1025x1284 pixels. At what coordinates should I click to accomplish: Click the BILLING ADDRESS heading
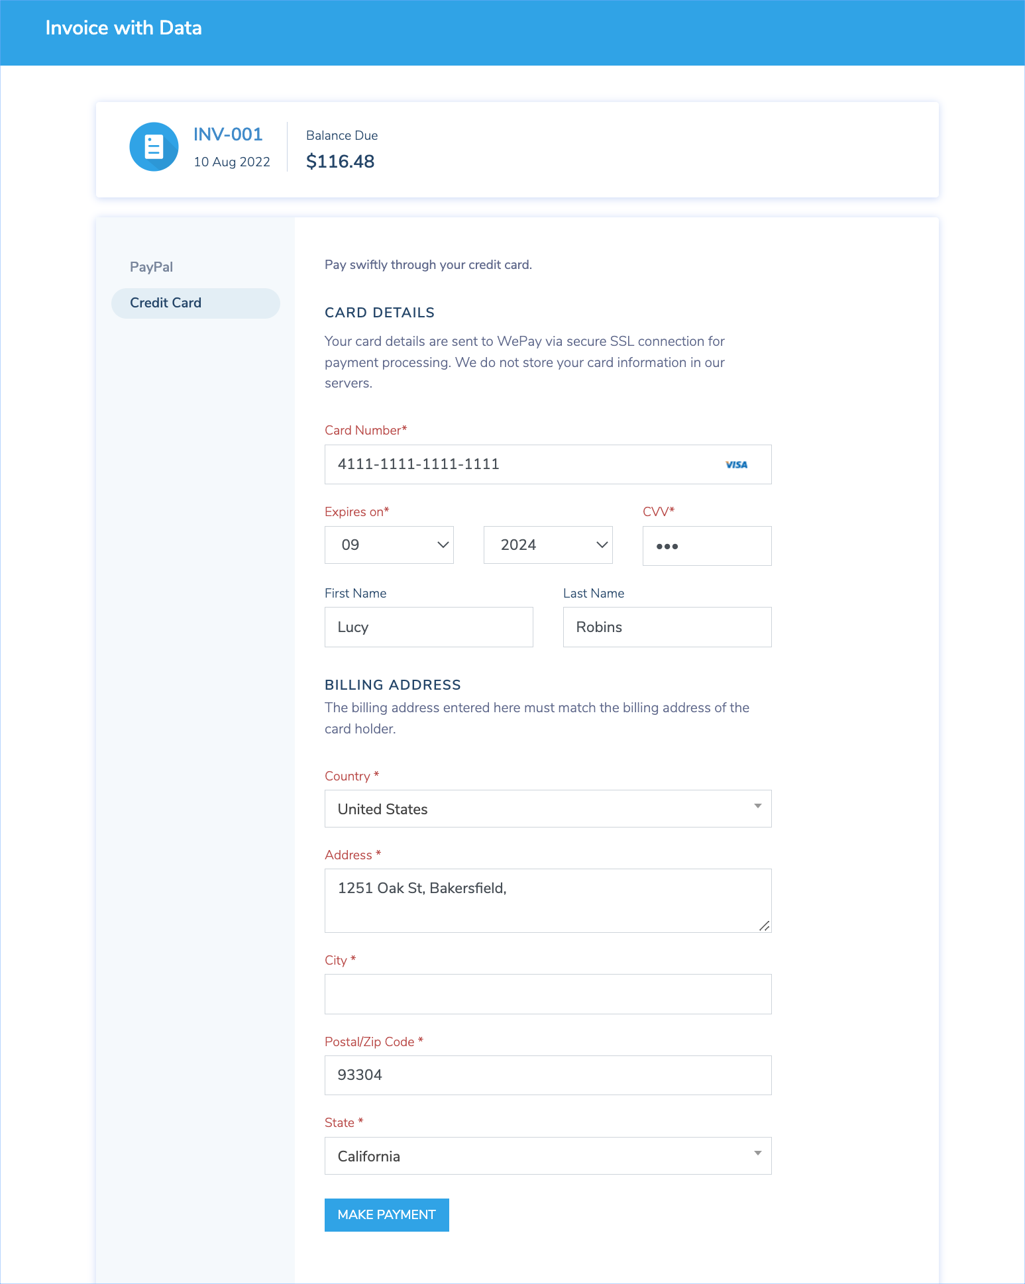click(393, 685)
